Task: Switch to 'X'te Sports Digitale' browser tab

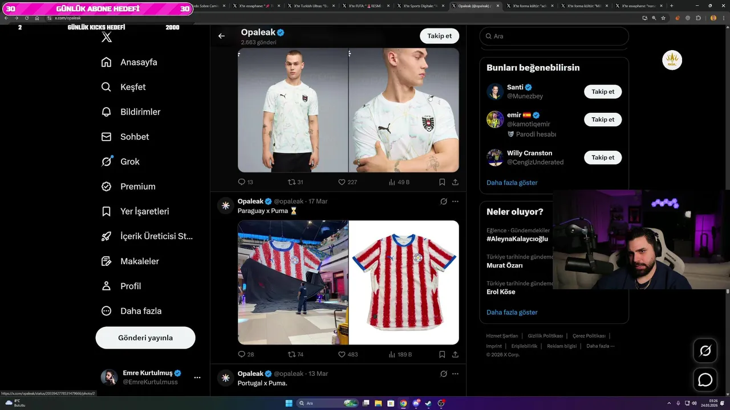Action: coord(421,5)
